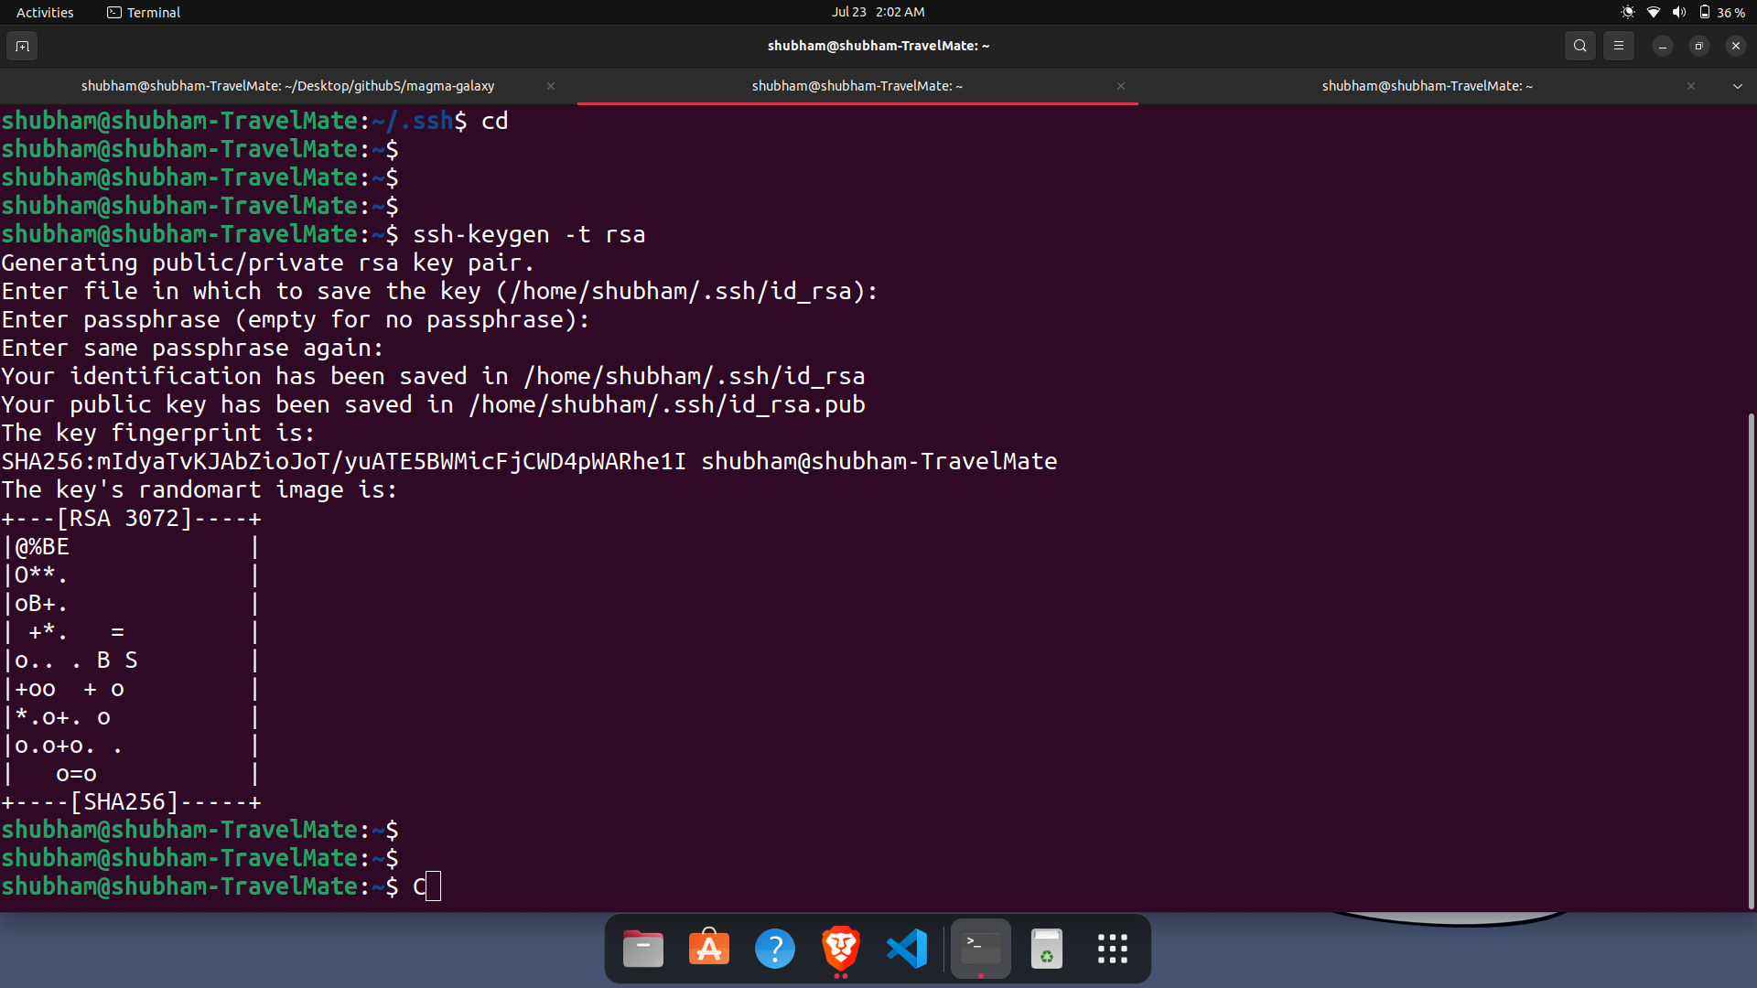Open the system status menu via battery percentage

[1729, 12]
